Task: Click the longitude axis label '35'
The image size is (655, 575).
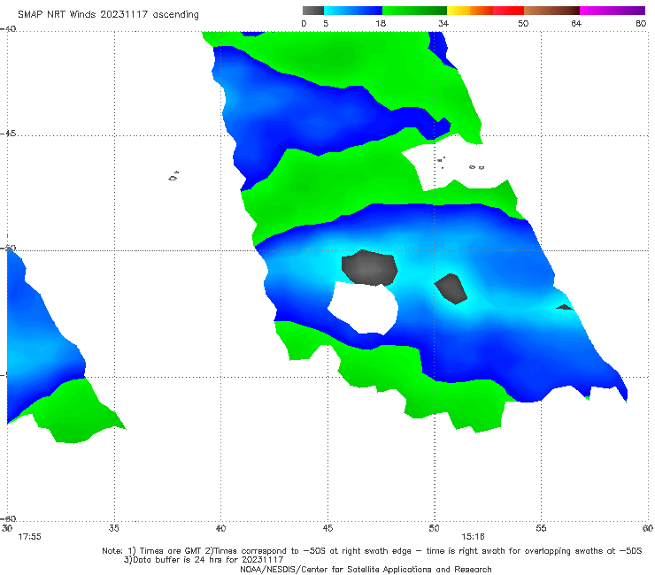Action: (x=114, y=528)
